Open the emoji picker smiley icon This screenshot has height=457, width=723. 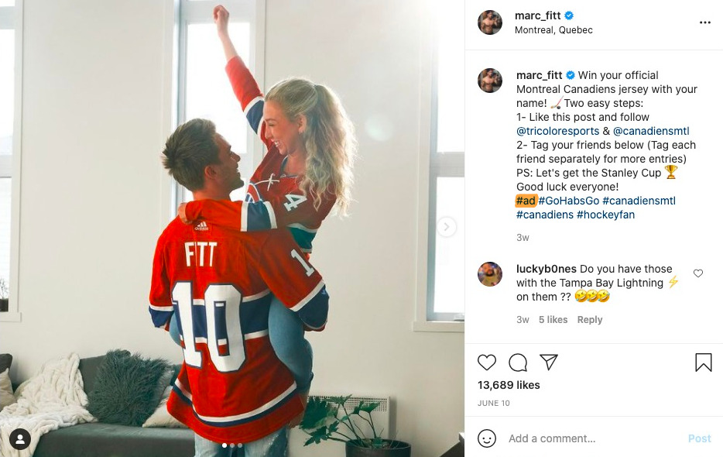click(x=486, y=438)
